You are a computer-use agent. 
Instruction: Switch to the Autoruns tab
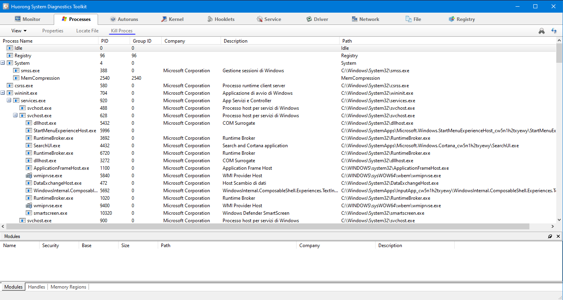[x=124, y=19]
